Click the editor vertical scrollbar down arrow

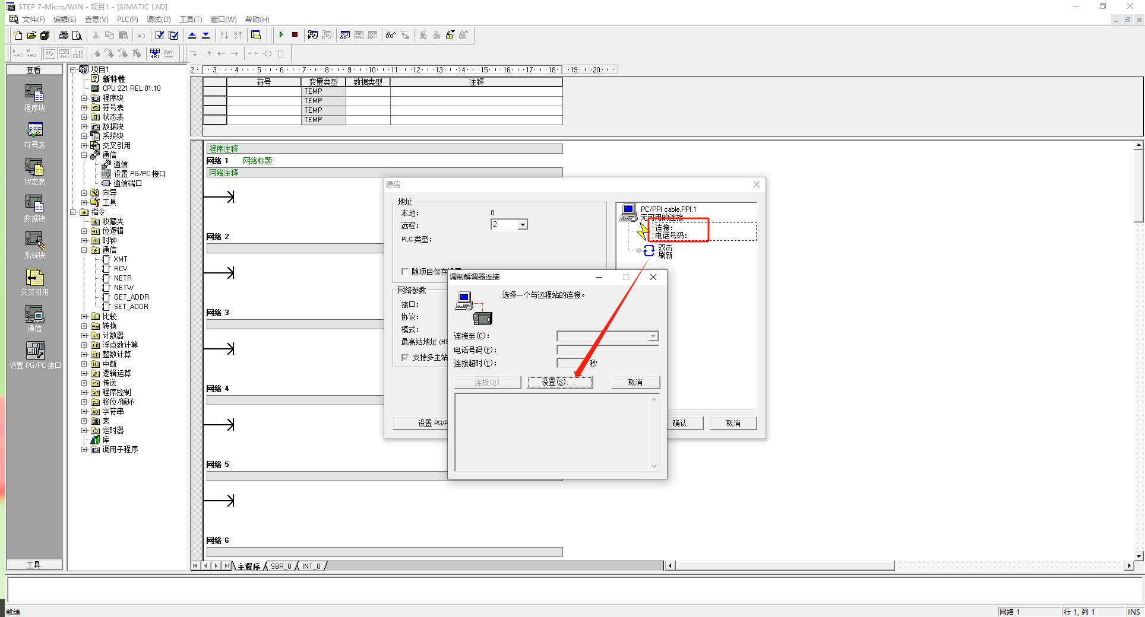(x=1138, y=556)
